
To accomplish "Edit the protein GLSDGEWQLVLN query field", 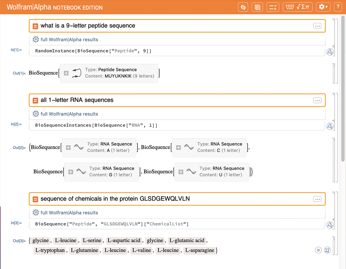I will coord(177,199).
